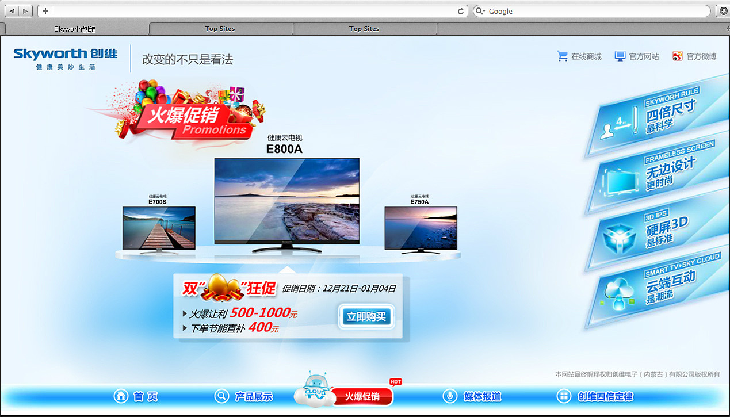Click the grid icon beside 创维四倍定律
Screen dimensions: 730x417
coord(564,396)
